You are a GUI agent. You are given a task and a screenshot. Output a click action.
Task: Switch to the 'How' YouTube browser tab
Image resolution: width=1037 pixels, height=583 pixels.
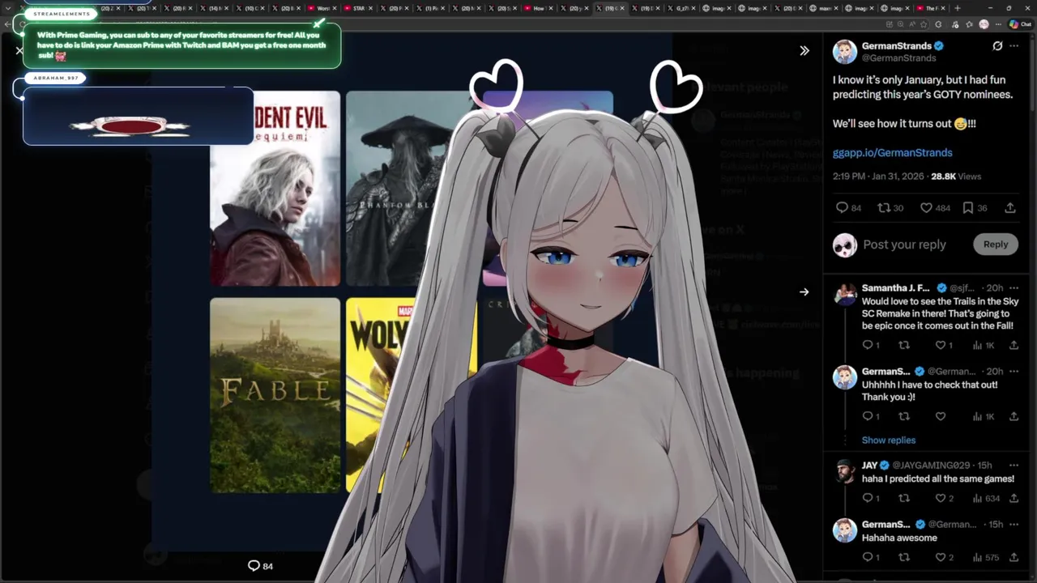(x=540, y=8)
